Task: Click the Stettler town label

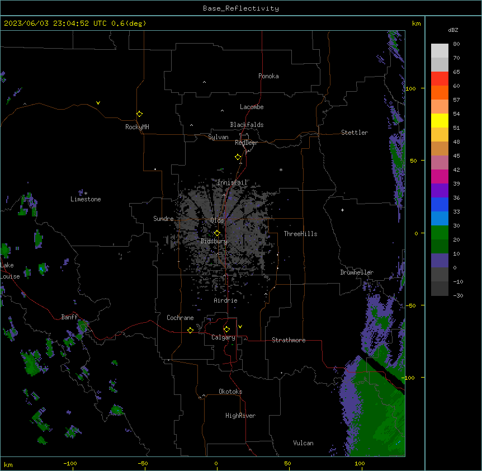Action: point(355,133)
